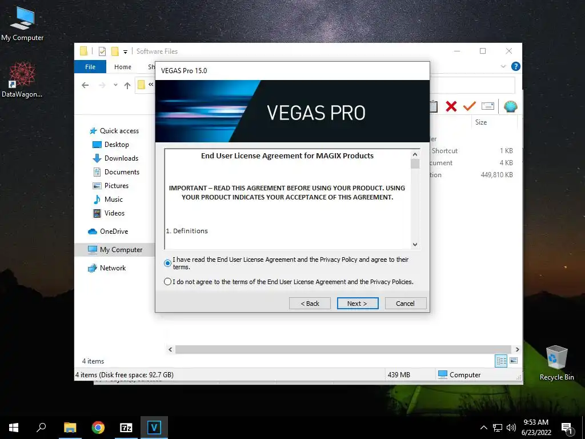Image resolution: width=585 pixels, height=439 pixels.
Task: Switch Explorer to details view icon
Action: pyautogui.click(x=501, y=361)
